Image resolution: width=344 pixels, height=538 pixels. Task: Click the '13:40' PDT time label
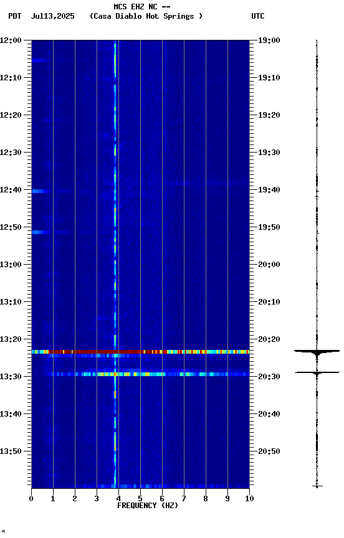[x=11, y=414]
